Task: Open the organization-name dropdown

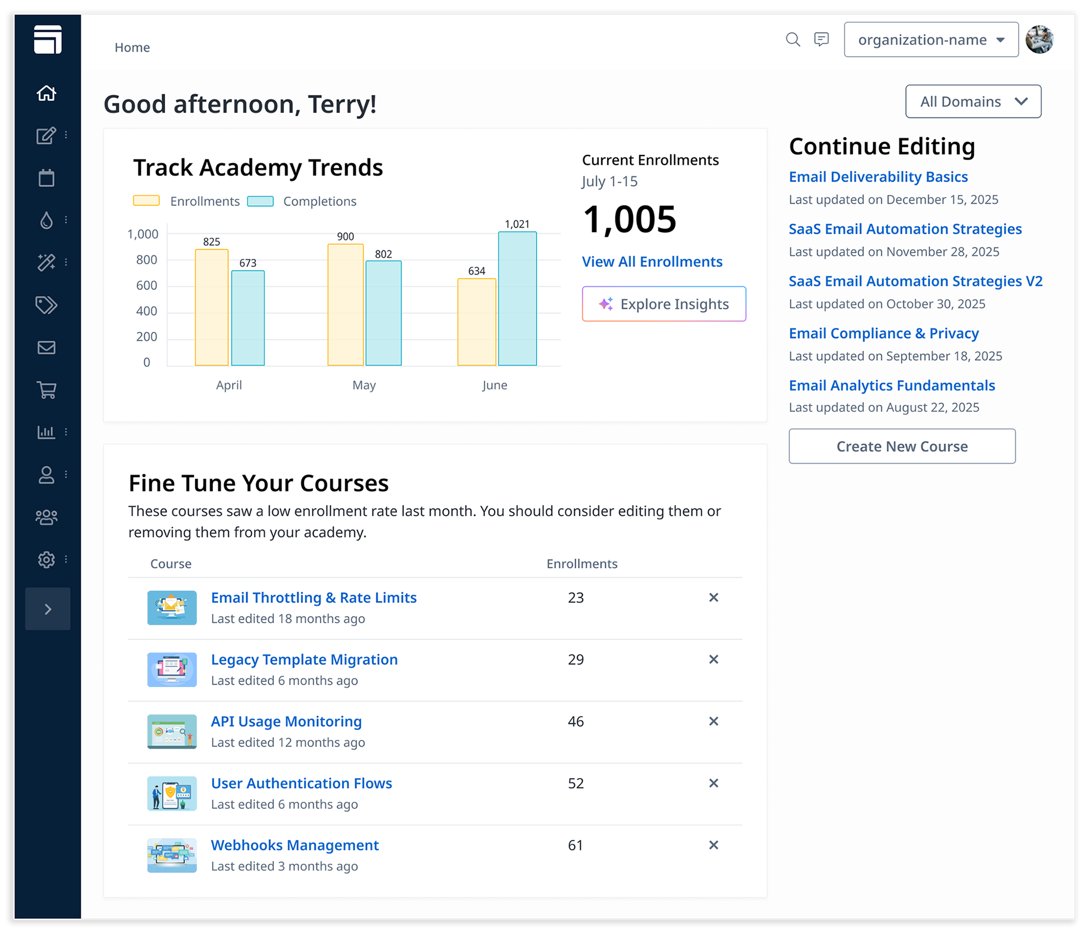Action: 931,40
